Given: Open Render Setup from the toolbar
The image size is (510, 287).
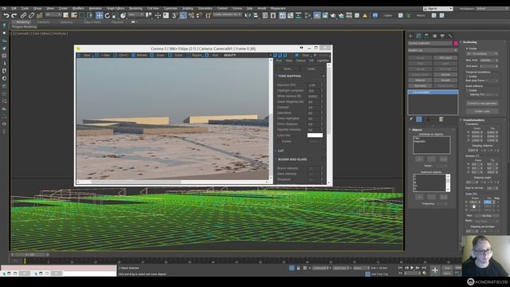Looking at the screenshot, I should pos(317,15).
